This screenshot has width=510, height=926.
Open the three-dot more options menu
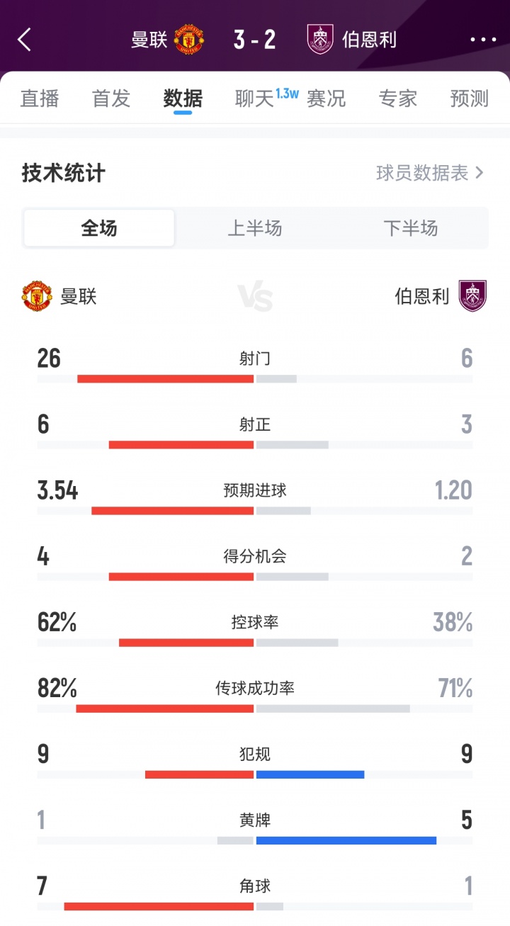tap(483, 40)
